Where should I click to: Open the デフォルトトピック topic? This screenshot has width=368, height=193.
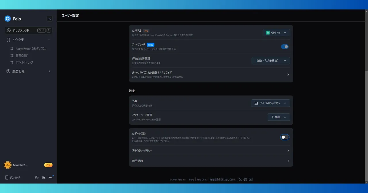(x=24, y=62)
